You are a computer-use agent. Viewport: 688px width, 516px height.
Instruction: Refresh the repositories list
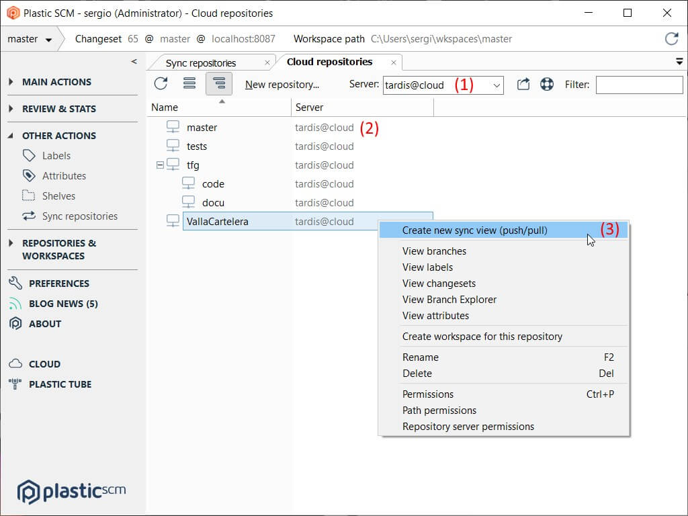click(161, 84)
